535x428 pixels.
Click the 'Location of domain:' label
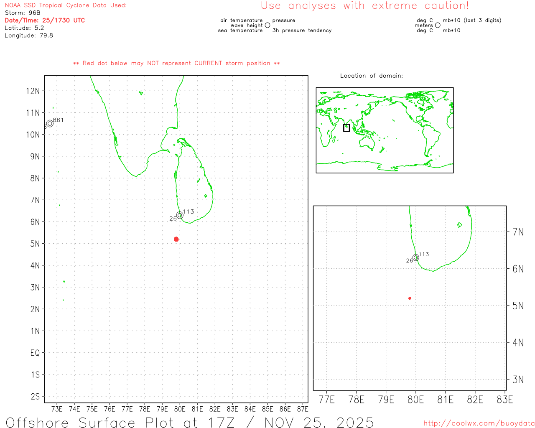371,76
